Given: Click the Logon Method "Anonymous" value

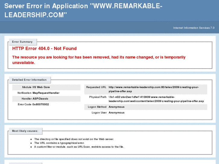Looking at the screenshot, I should point(117,107).
